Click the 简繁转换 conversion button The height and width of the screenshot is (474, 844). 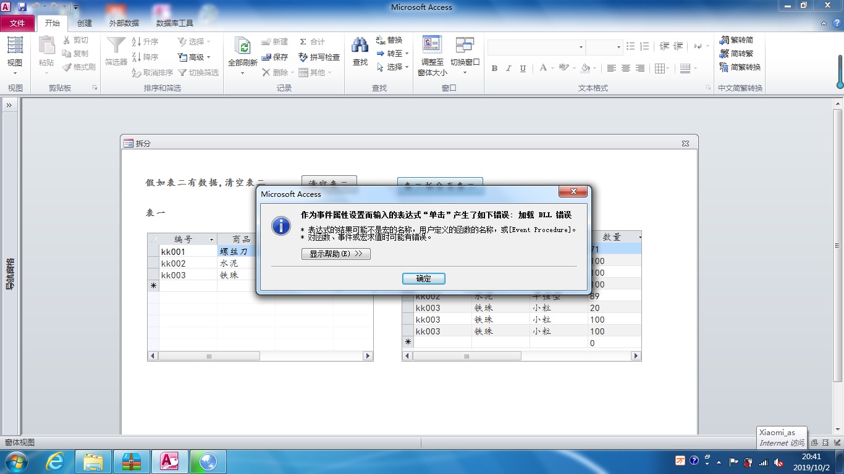(x=740, y=67)
